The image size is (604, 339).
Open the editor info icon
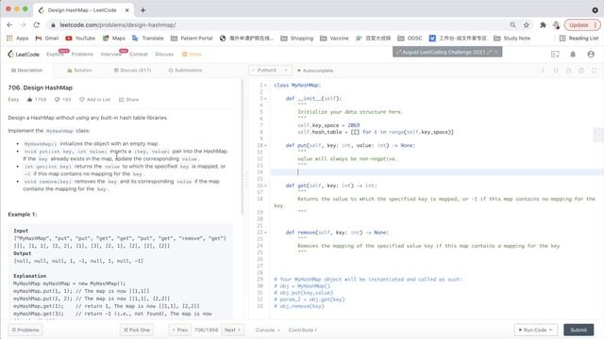[543, 71]
